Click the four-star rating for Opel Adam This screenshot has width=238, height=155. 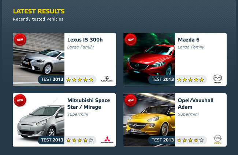(x=190, y=140)
